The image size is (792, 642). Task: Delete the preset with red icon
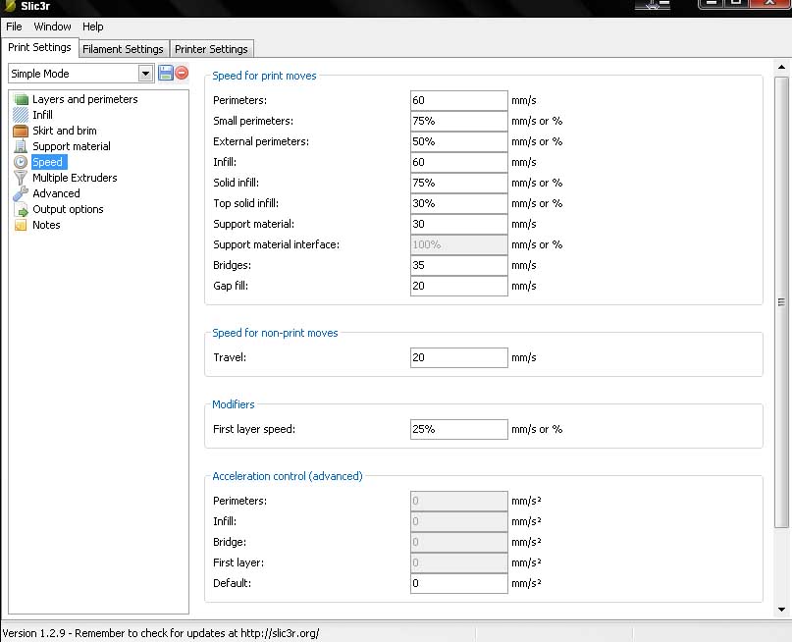(182, 73)
